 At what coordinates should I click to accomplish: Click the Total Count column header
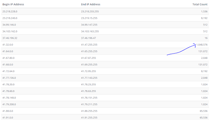click(200, 4)
